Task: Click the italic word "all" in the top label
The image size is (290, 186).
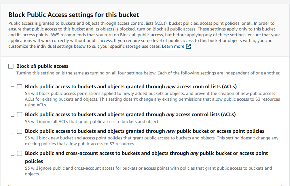Action: coord(33,66)
